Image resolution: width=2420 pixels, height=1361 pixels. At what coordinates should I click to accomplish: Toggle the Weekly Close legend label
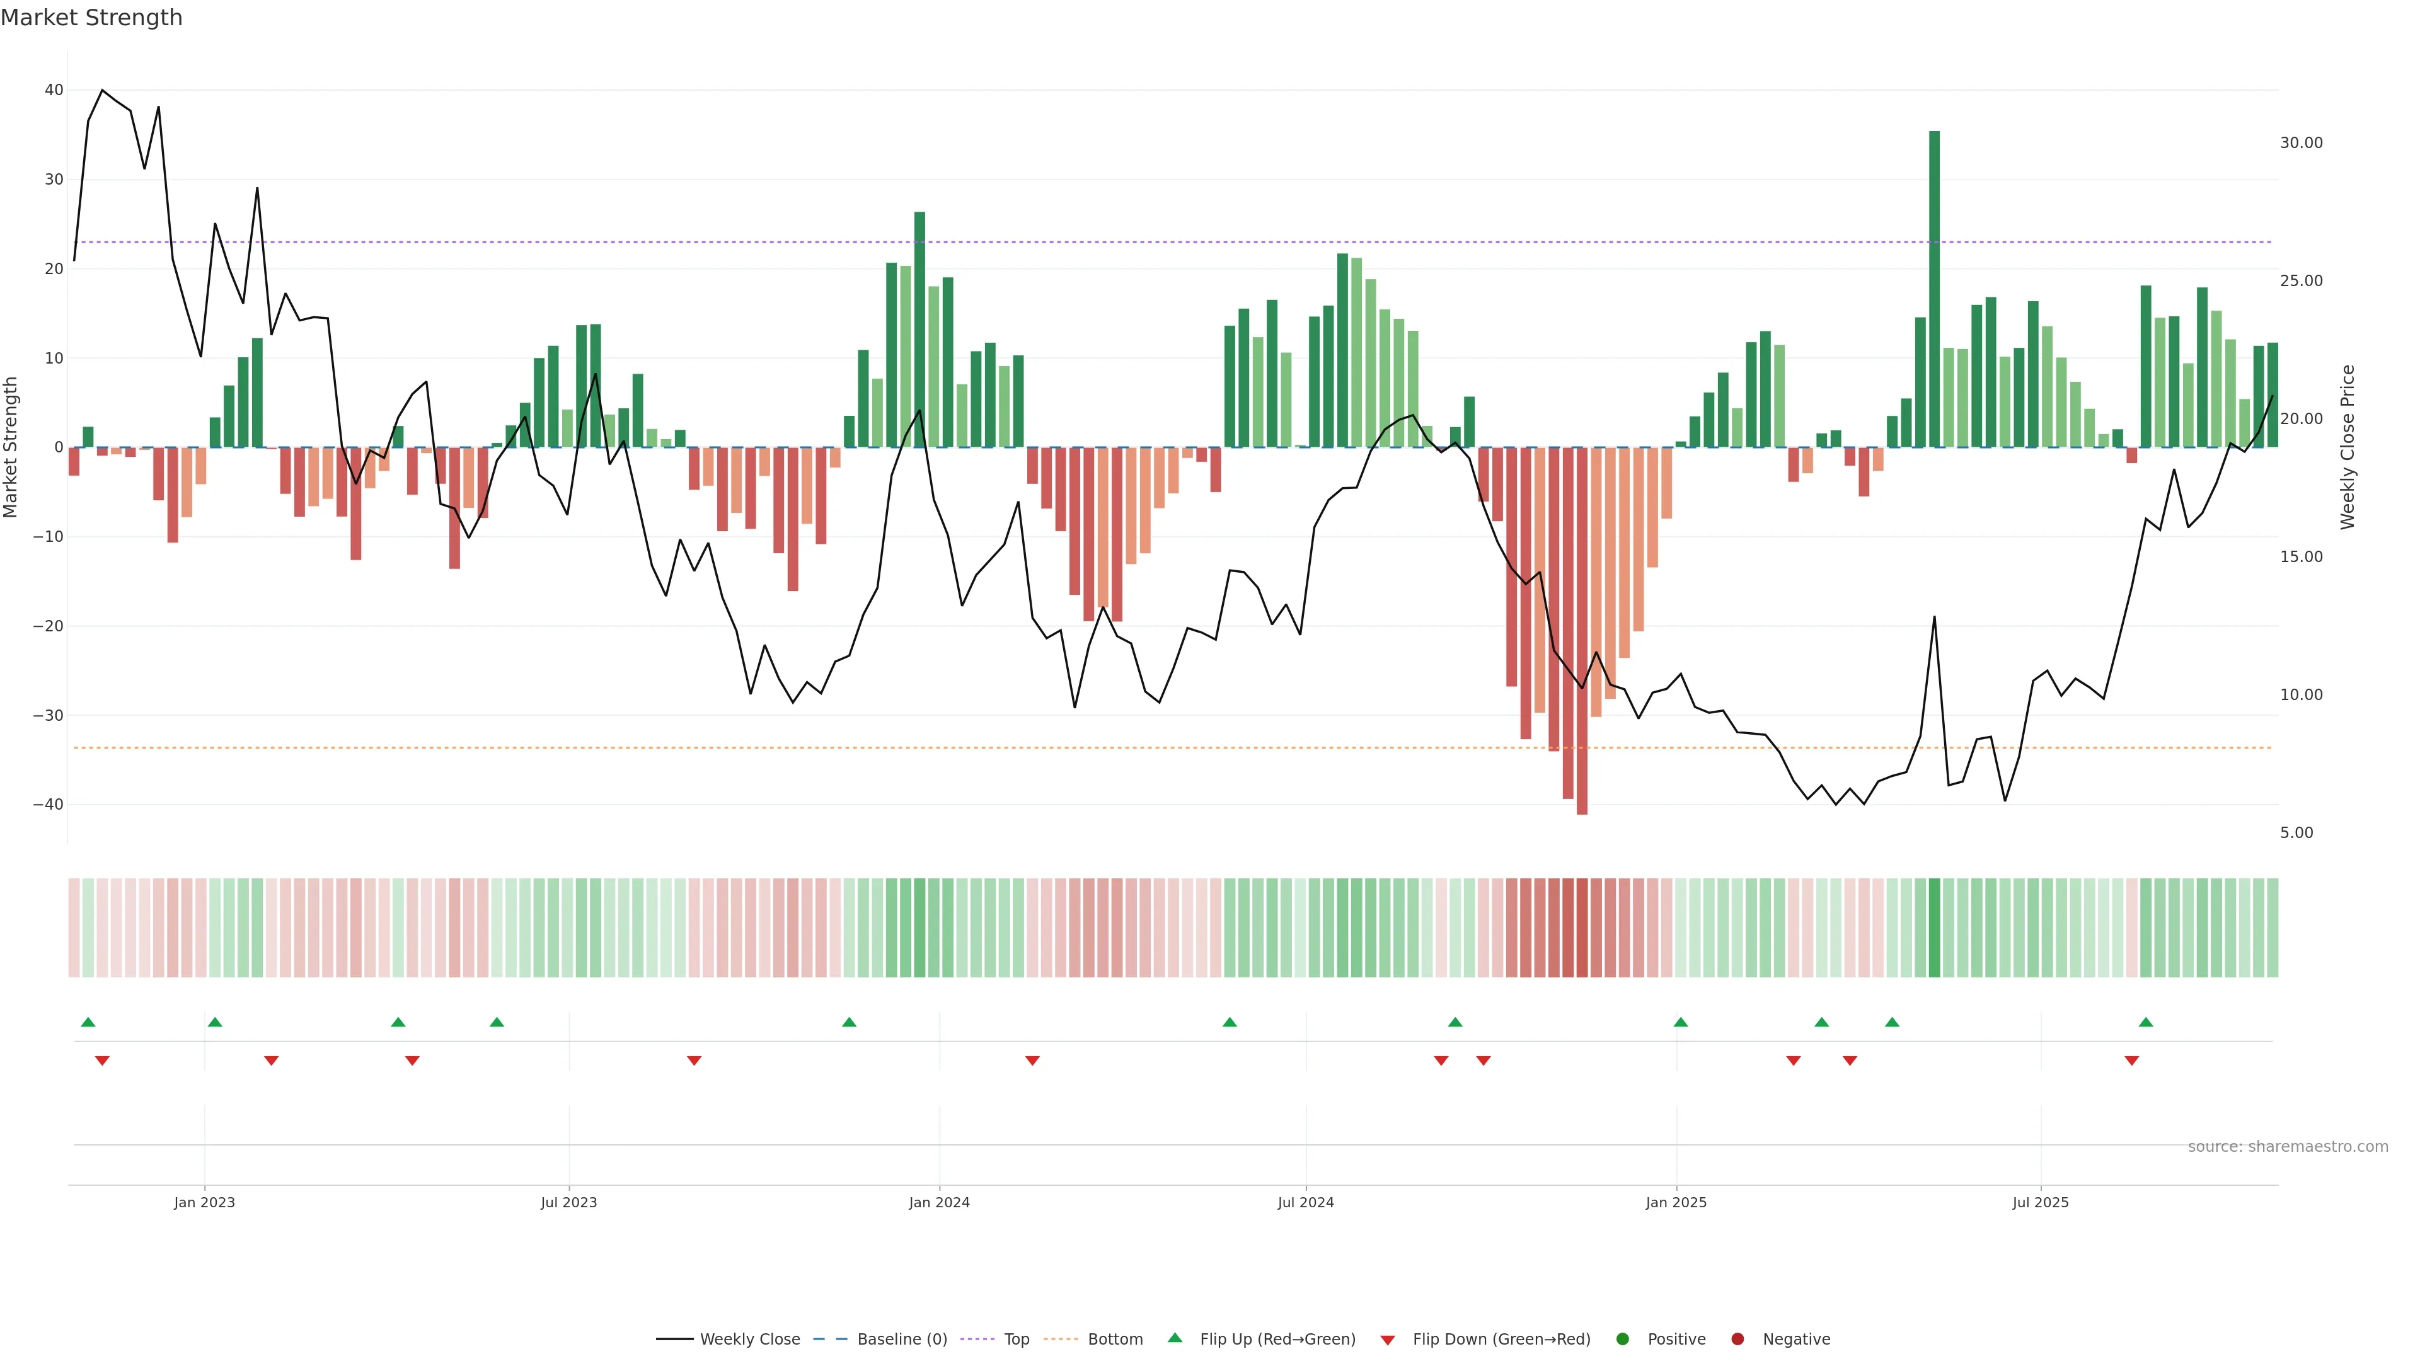click(750, 1338)
